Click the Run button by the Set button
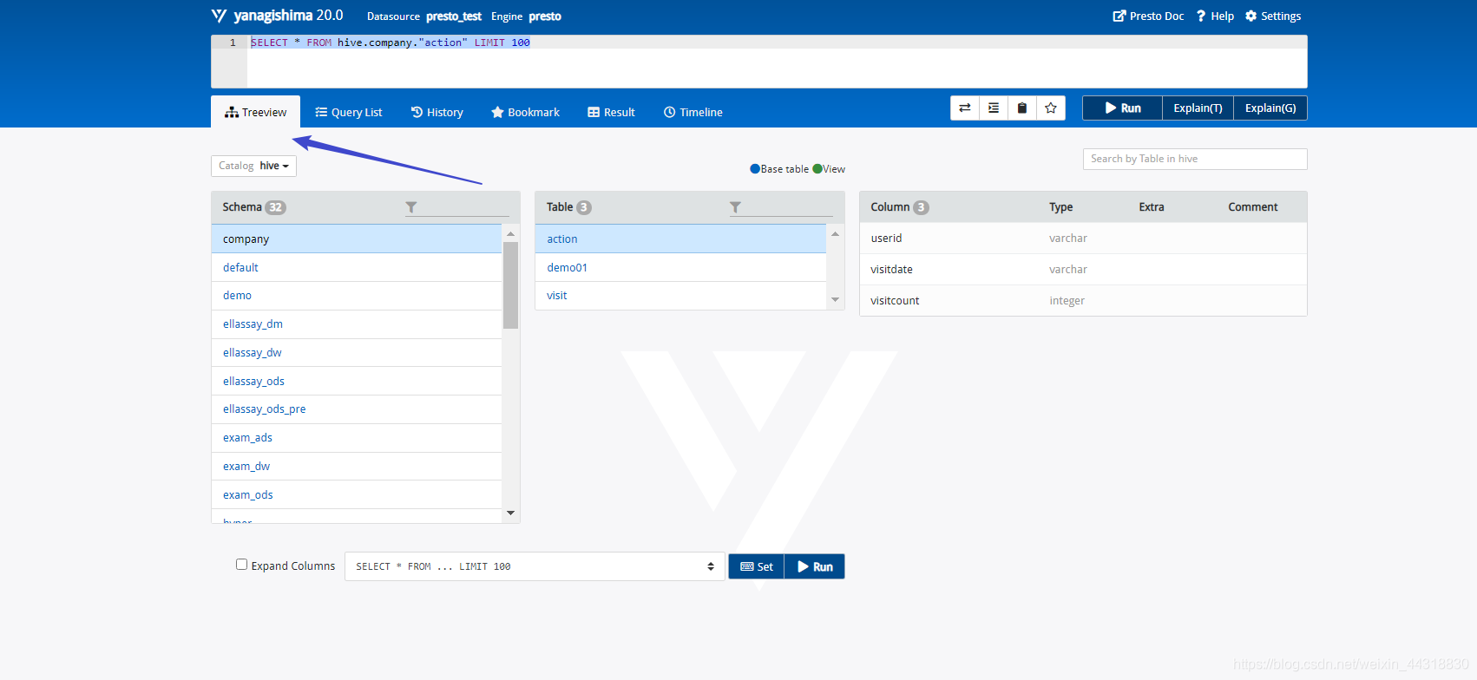1477x680 pixels. pyautogui.click(x=814, y=566)
